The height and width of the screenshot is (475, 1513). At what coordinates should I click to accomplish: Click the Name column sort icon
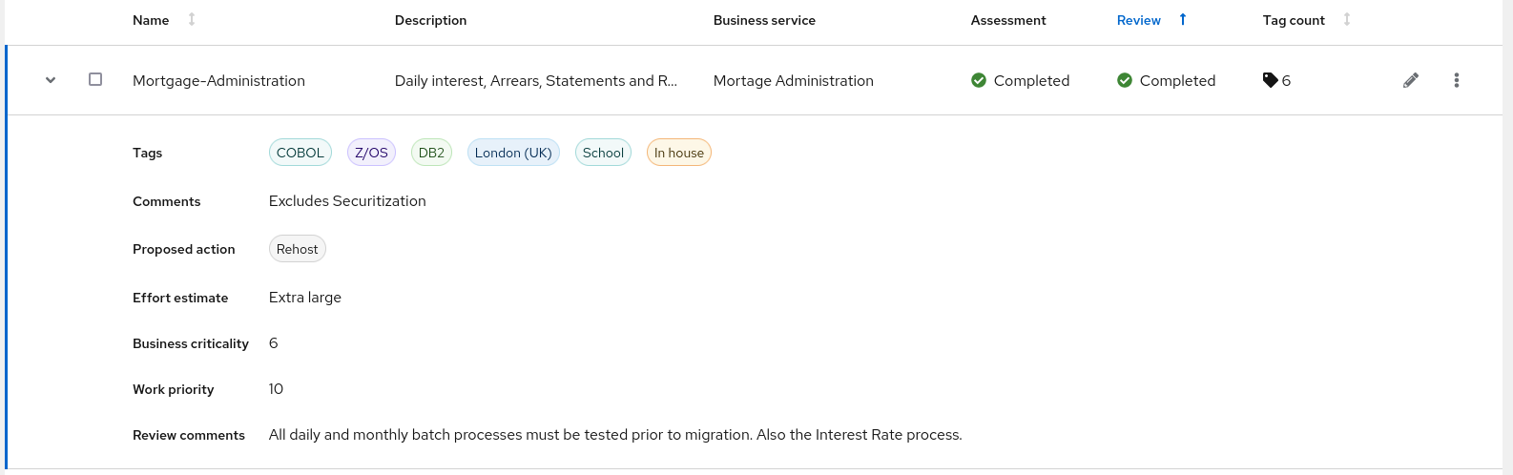192,20
